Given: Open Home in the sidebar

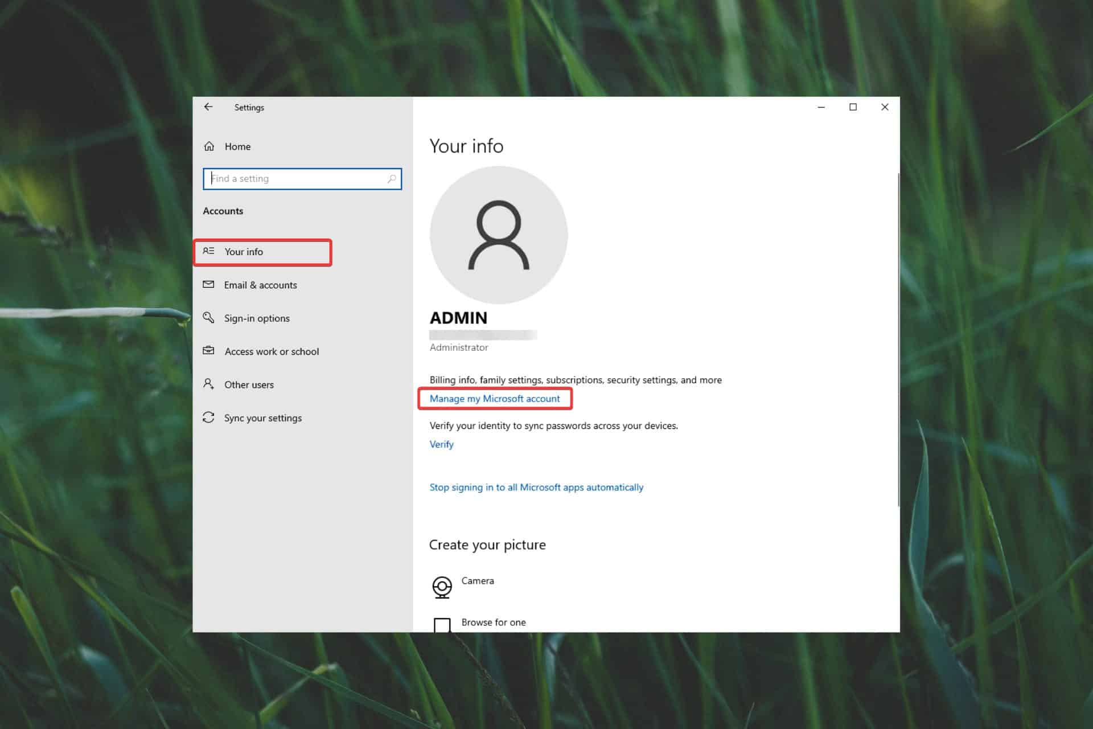Looking at the screenshot, I should click(x=237, y=146).
